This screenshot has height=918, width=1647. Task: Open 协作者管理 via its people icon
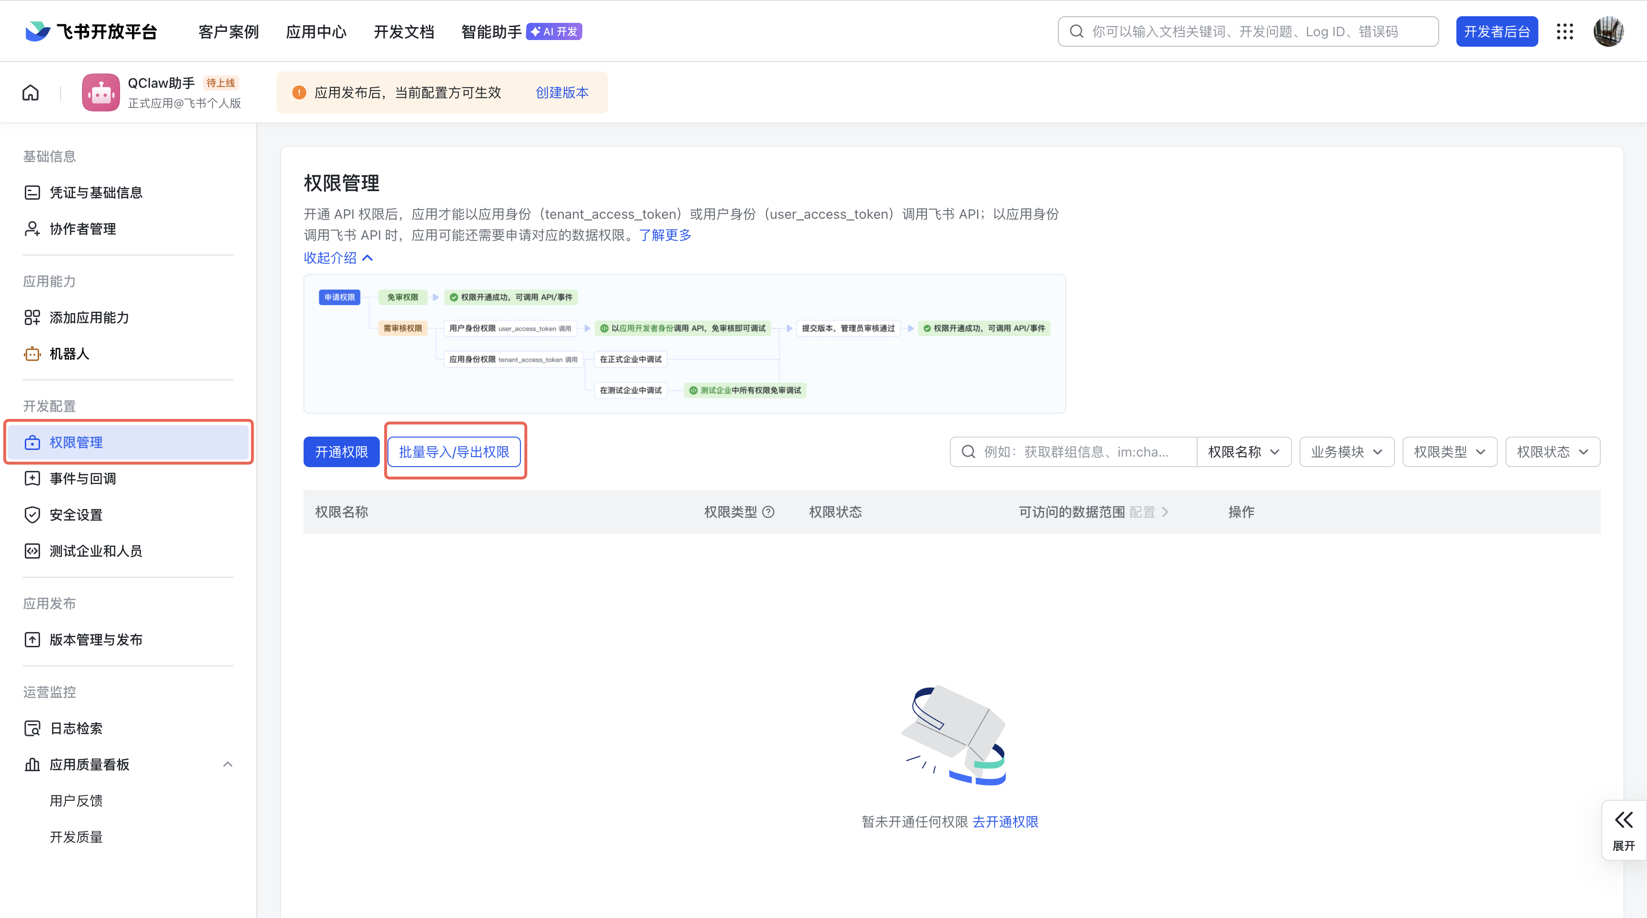pos(32,228)
